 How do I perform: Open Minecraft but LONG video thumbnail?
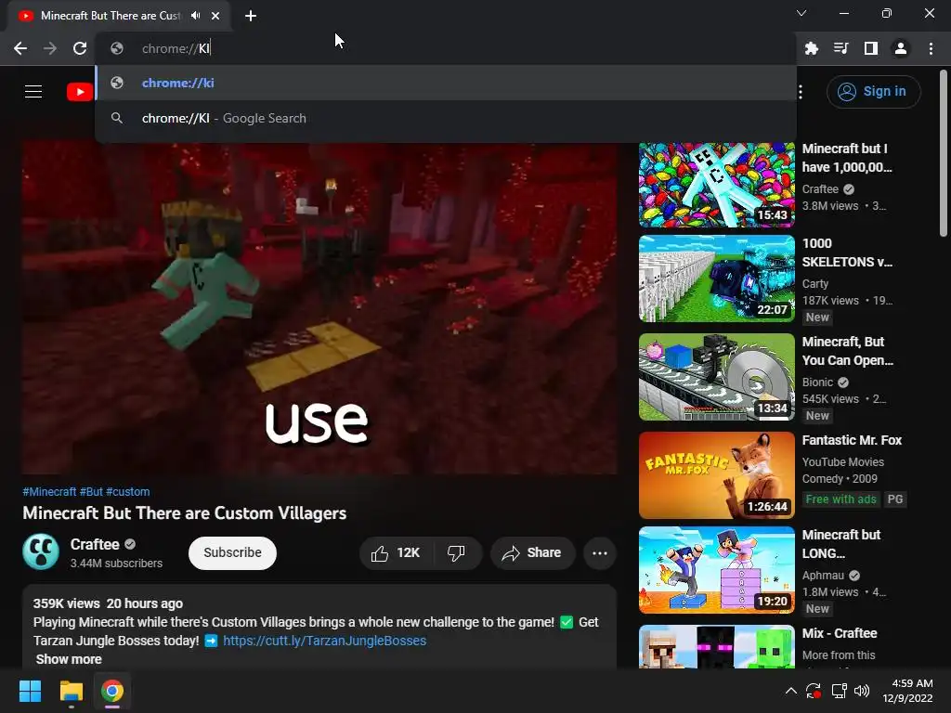(716, 570)
